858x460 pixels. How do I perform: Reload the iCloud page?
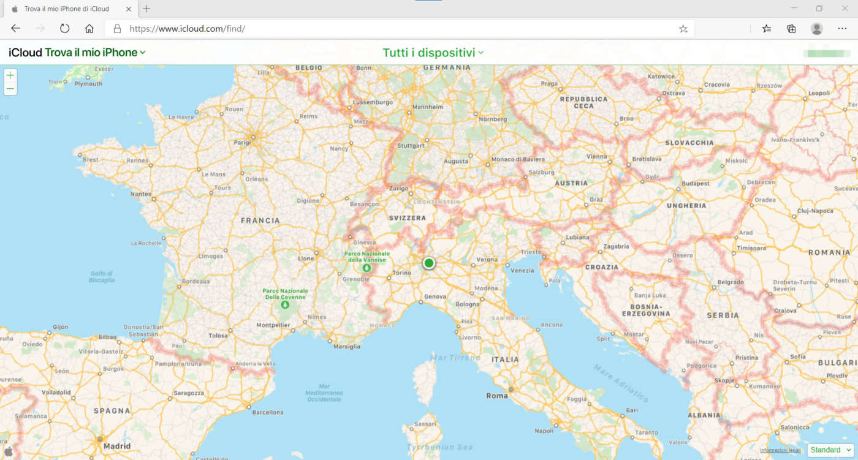click(64, 29)
